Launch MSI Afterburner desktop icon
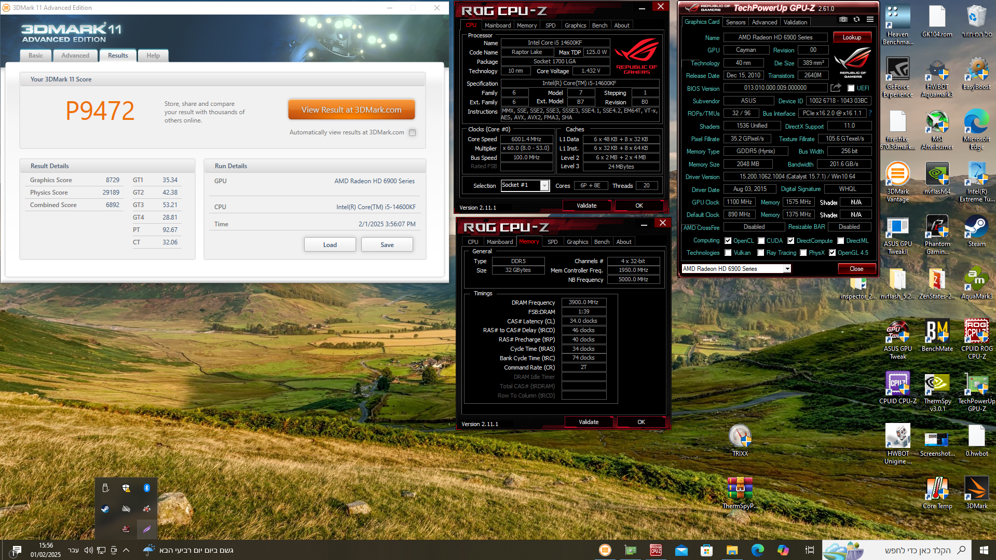Image resolution: width=996 pixels, height=560 pixels. [937, 130]
